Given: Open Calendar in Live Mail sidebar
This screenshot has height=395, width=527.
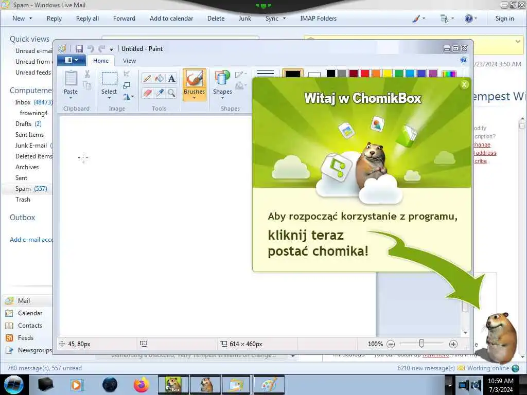Looking at the screenshot, I should click(30, 313).
